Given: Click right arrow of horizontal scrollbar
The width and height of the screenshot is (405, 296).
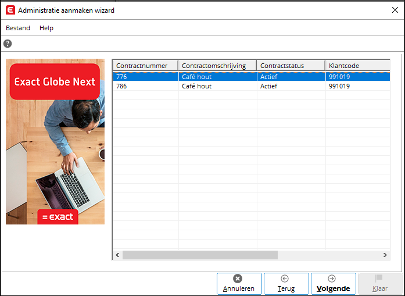Looking at the screenshot, I should (385, 255).
